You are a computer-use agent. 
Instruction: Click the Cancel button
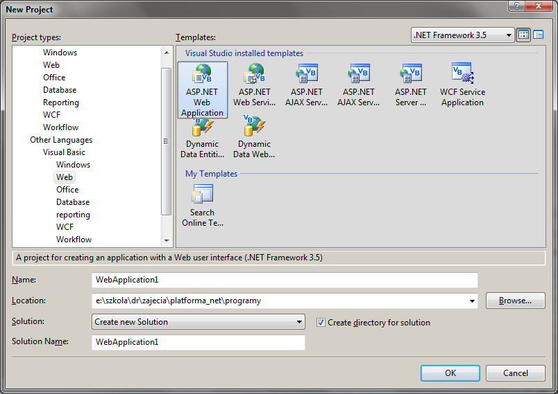click(x=515, y=373)
